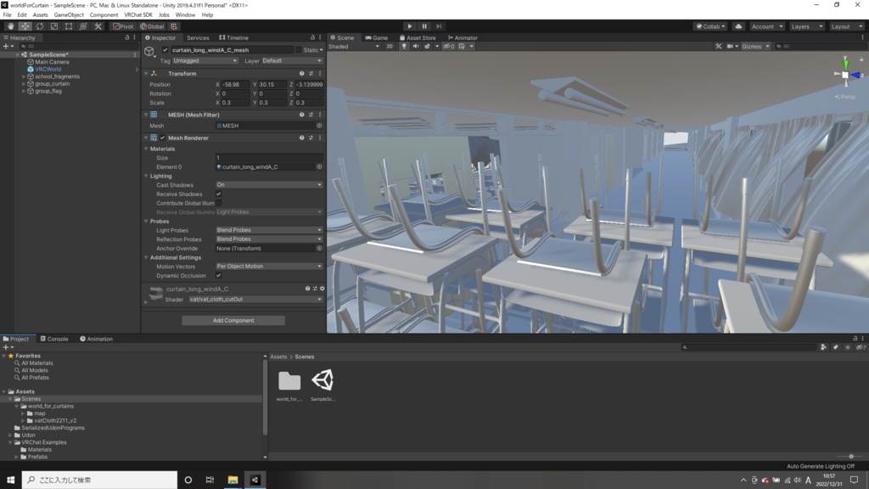Toggle the Receive Shadows checkbox
The width and height of the screenshot is (869, 489).
click(x=218, y=194)
